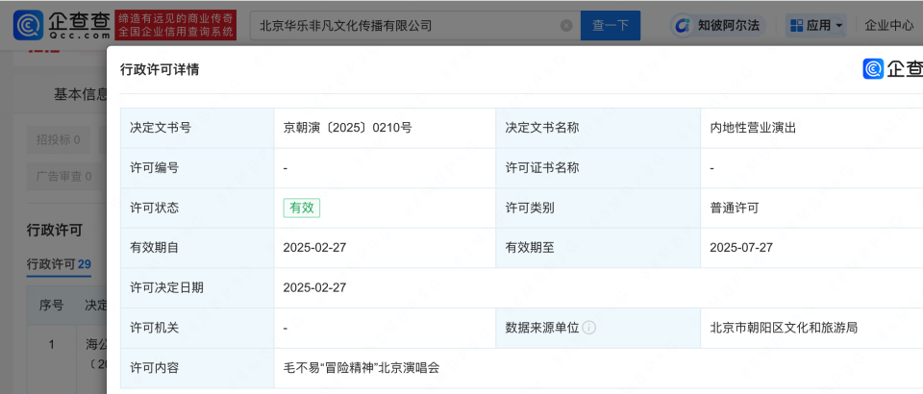Click the 查一下 search button
This screenshot has height=394, width=923.
pos(611,25)
